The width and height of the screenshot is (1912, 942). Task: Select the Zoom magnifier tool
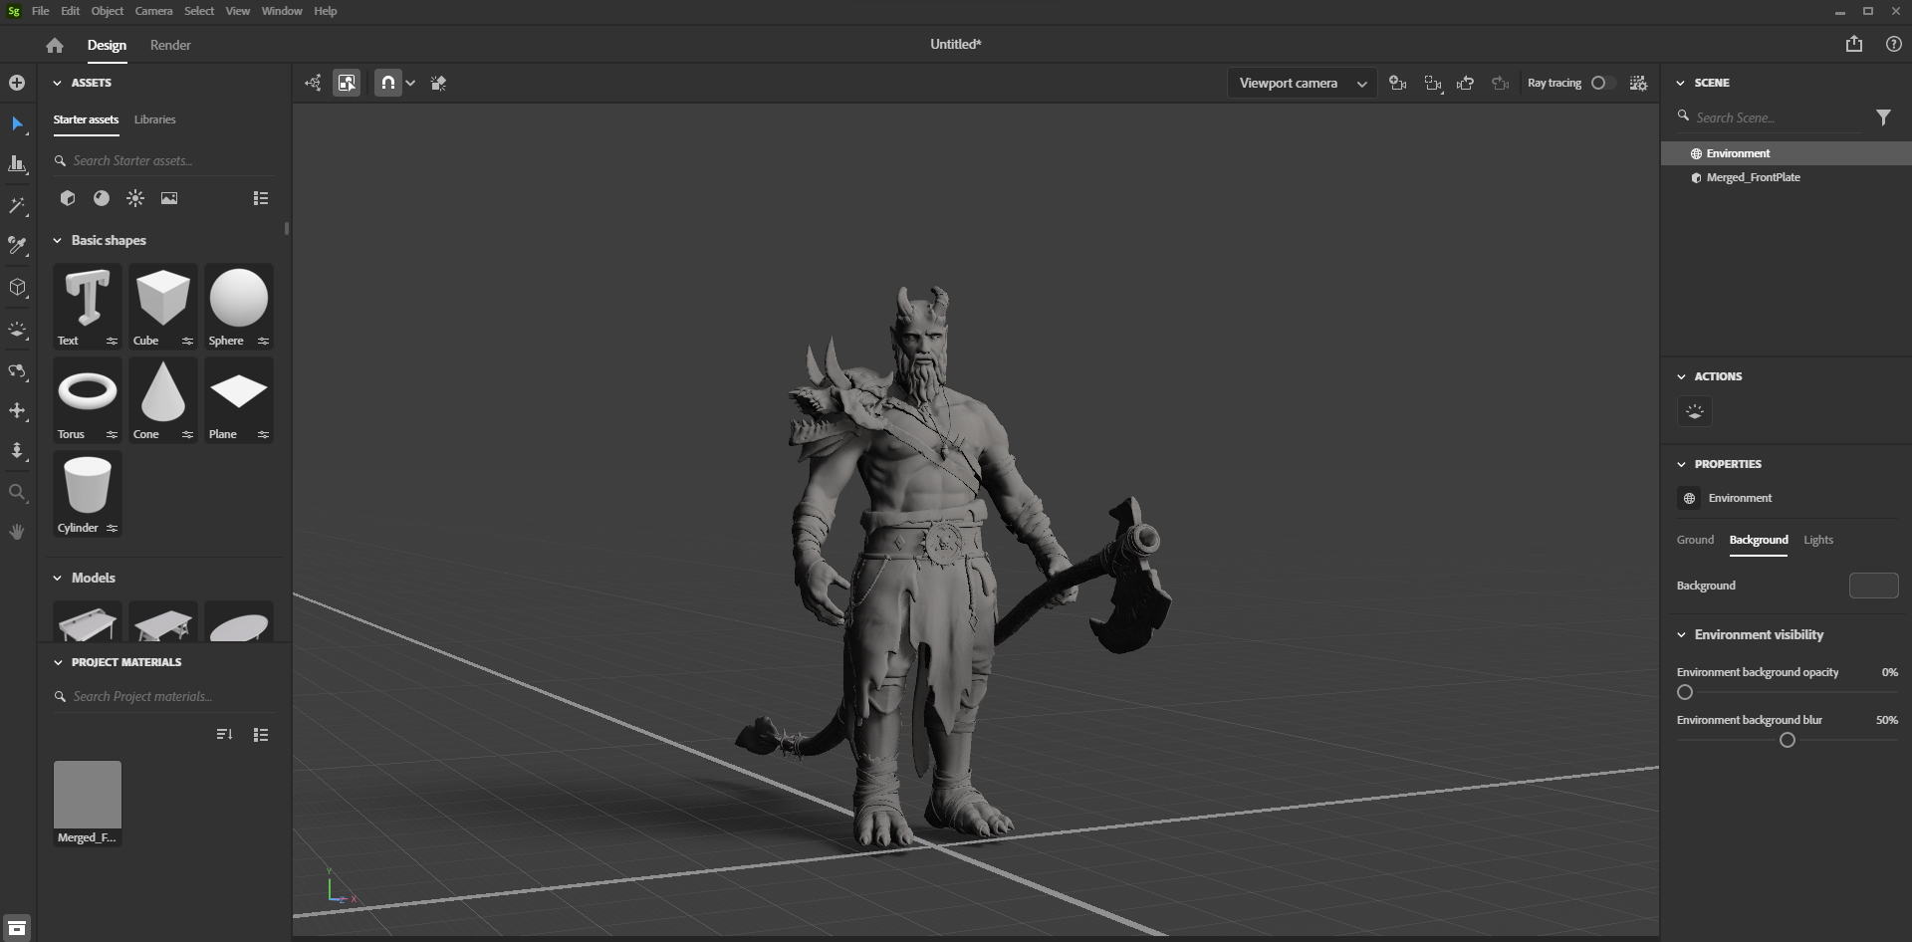17,492
